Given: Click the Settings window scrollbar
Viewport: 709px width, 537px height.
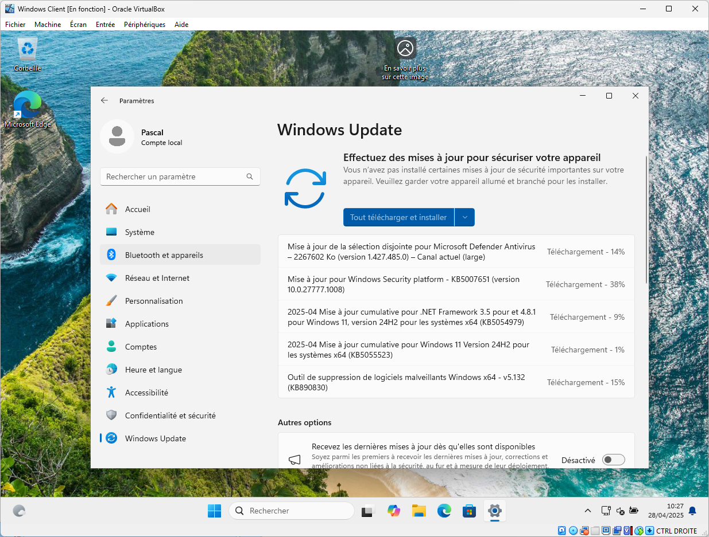Looking at the screenshot, I should 646,219.
